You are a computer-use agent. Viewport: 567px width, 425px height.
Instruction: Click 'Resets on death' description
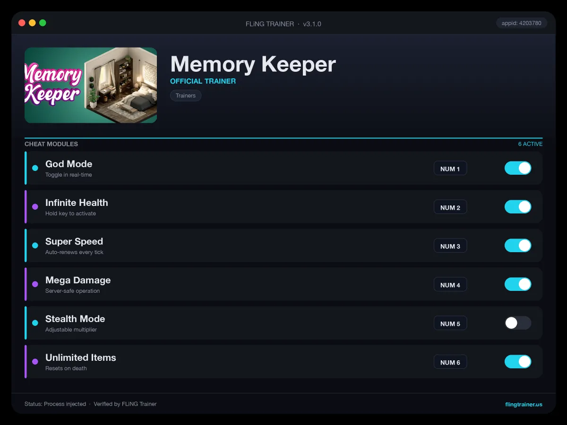pos(66,368)
